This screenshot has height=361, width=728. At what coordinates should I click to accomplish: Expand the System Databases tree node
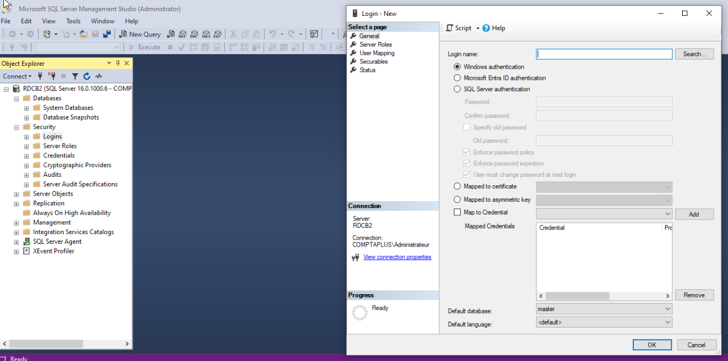click(27, 108)
